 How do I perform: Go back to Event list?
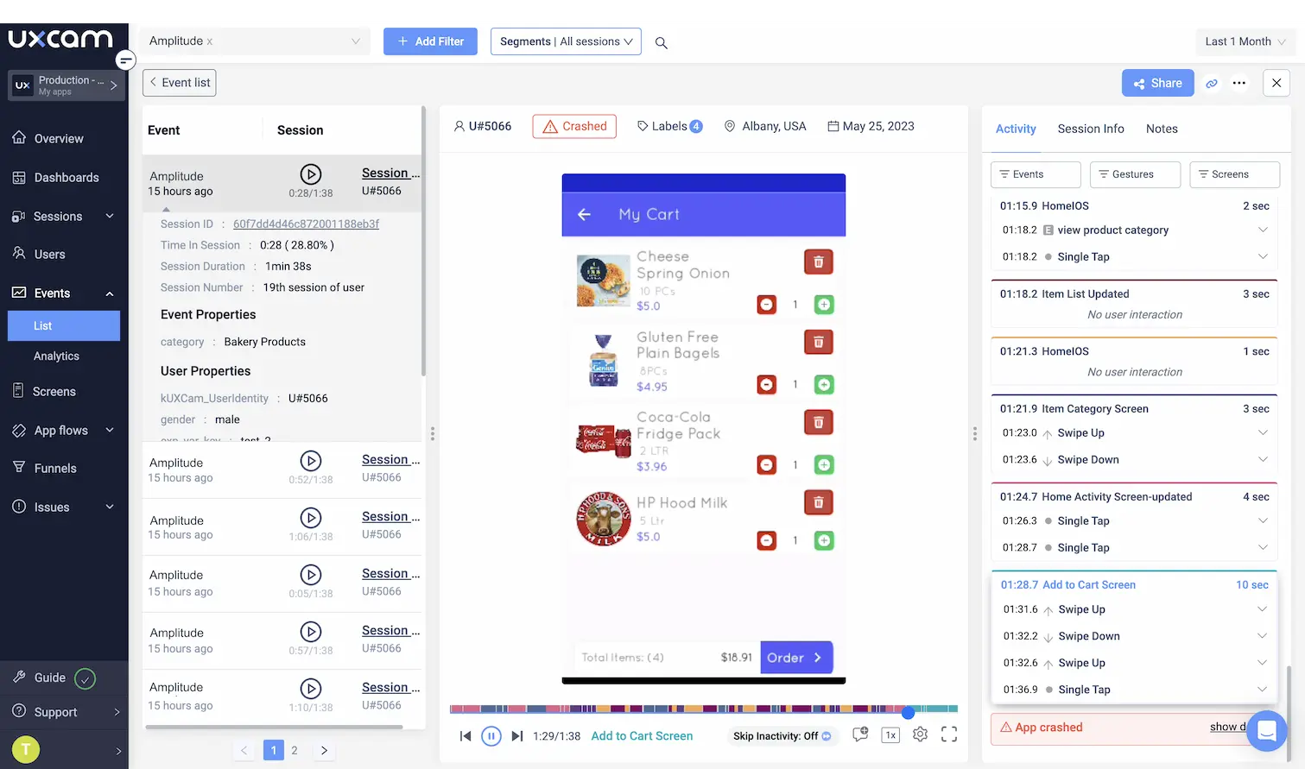coord(180,83)
